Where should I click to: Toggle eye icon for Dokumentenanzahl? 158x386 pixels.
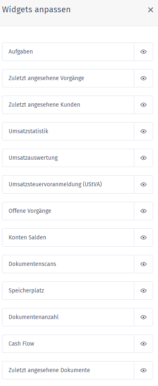point(143,317)
